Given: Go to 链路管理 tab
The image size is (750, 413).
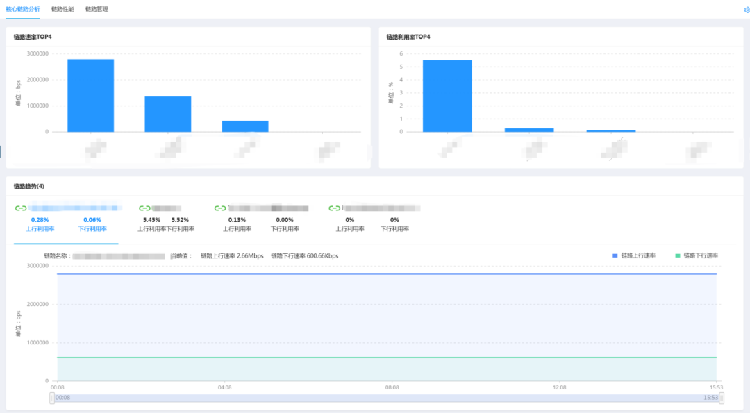Looking at the screenshot, I should coord(97,9).
